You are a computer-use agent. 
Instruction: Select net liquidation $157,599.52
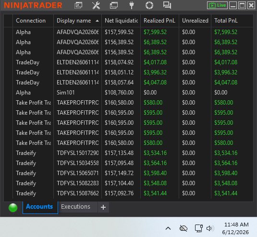click(x=119, y=32)
